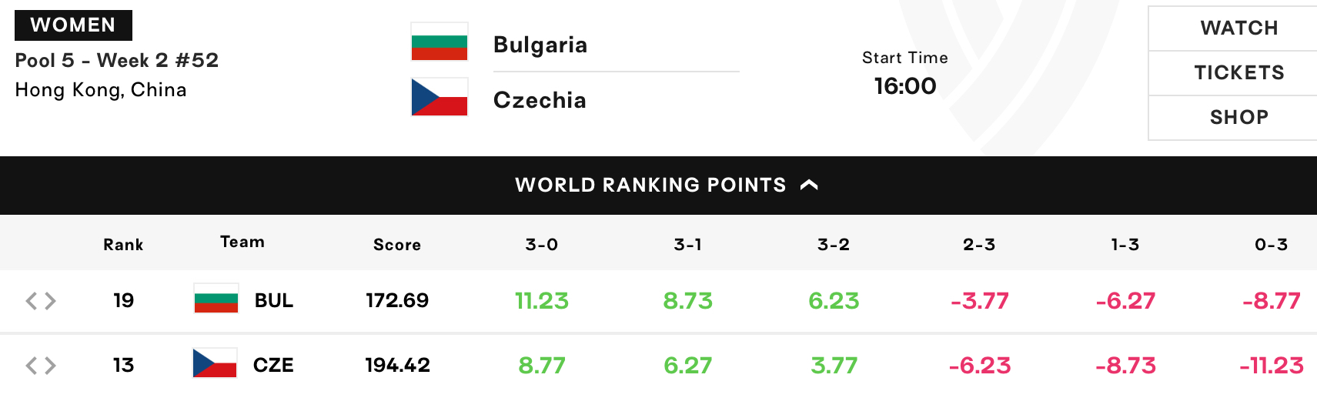The height and width of the screenshot is (408, 1317).
Task: Collapse the World Ranking Points black bar
Action: pos(658,186)
